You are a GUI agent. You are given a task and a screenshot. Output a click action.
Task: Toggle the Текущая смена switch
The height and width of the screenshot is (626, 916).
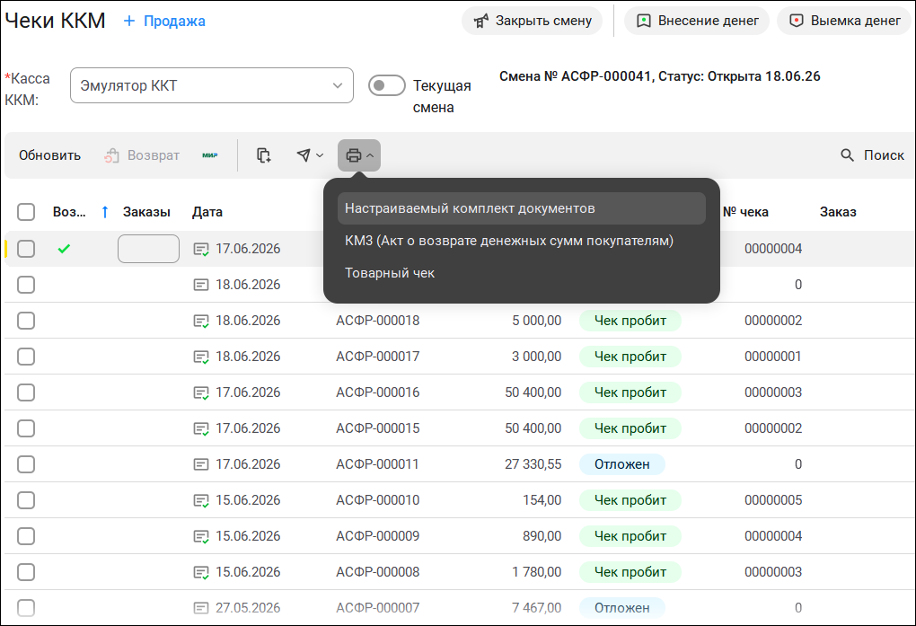click(x=387, y=85)
